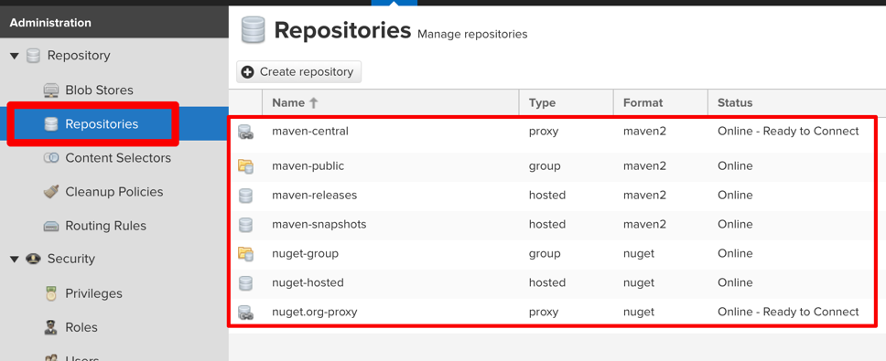Open Cleanup Policies
Screen dimensions: 886x361
tap(114, 192)
